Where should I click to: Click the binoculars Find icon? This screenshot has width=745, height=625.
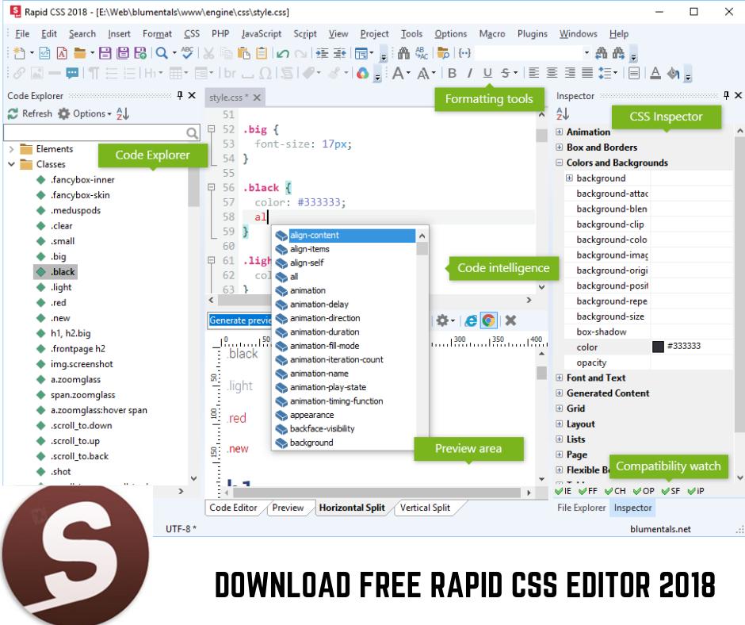(404, 53)
